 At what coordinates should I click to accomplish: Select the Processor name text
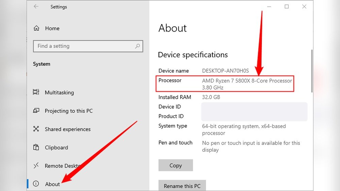click(247, 81)
